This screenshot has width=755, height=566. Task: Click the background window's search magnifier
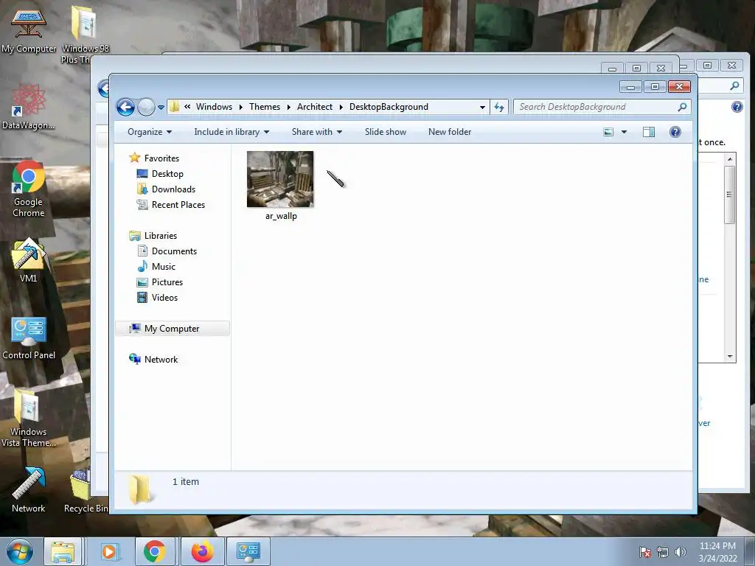point(734,85)
